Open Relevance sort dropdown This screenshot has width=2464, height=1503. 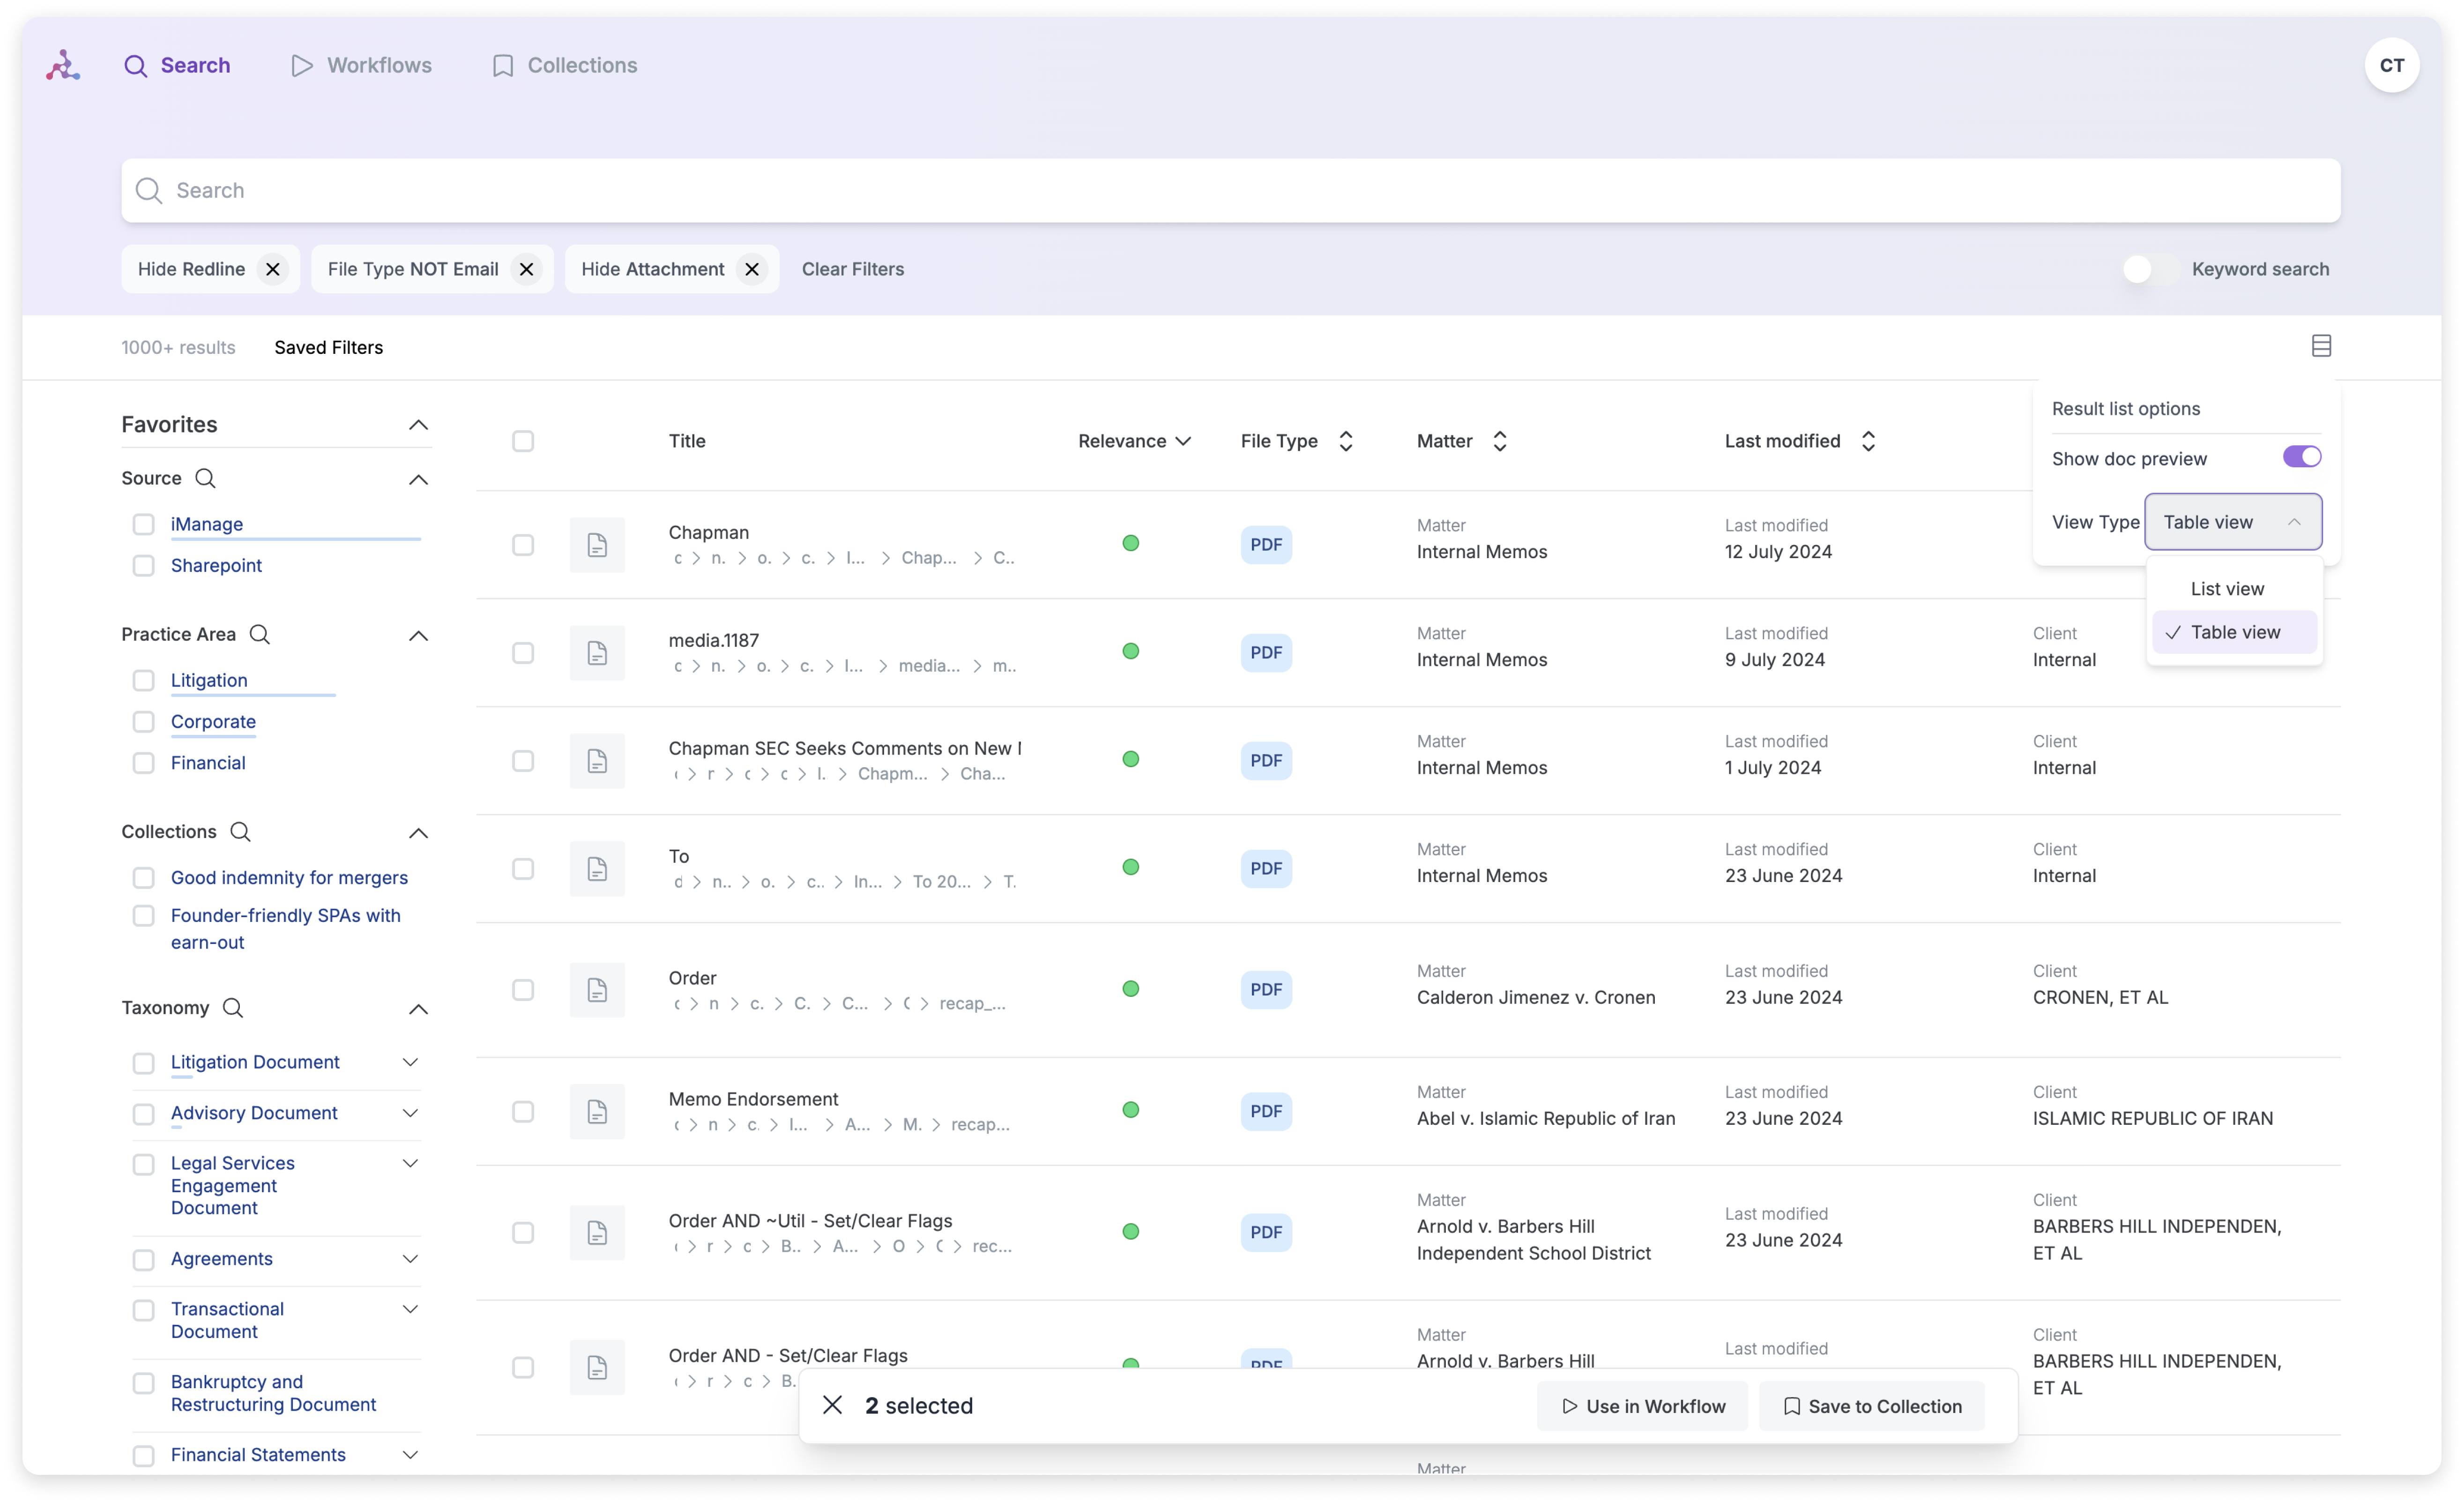pyautogui.click(x=1134, y=441)
